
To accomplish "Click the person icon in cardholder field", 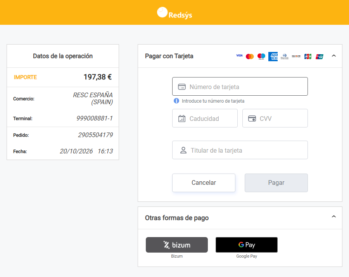I will coord(183,150).
